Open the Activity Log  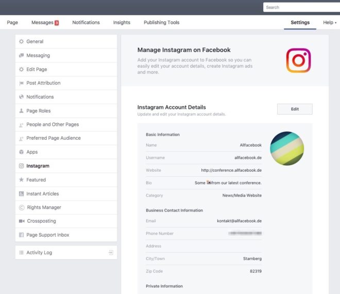click(66, 253)
